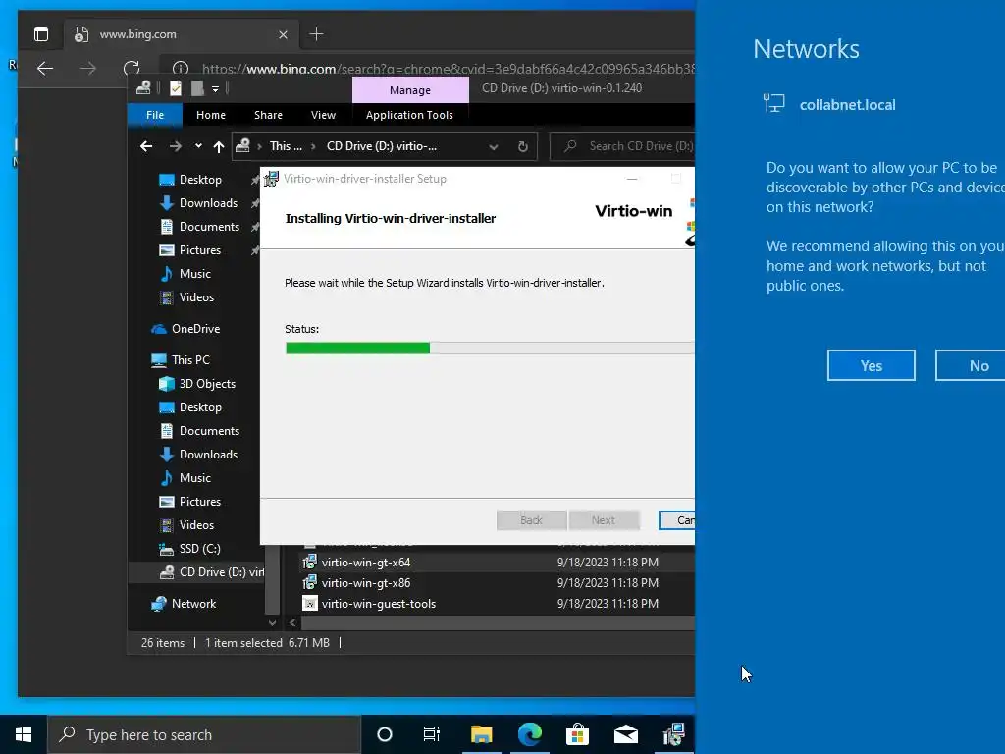Open Microsoft Store from the taskbar
Viewport: 1005px width, 754px height.
pos(577,734)
